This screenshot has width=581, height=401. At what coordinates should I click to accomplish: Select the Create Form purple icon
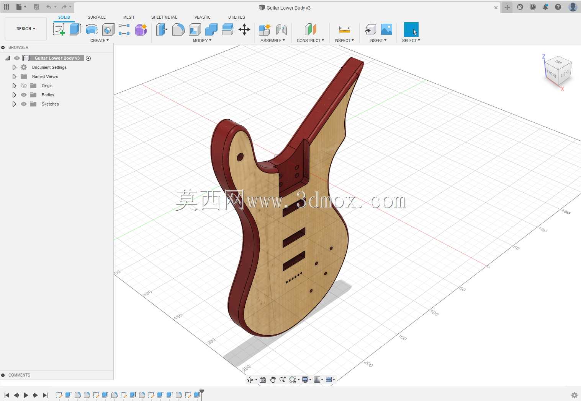click(x=141, y=29)
